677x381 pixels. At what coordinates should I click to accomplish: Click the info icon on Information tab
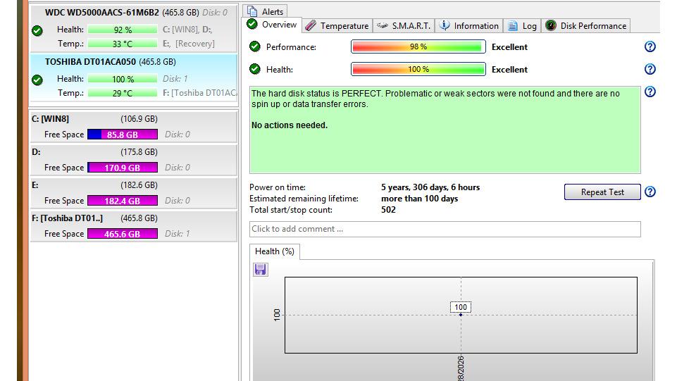(x=445, y=25)
